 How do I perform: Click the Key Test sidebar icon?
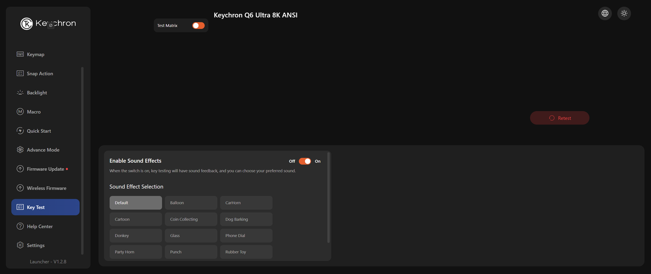pos(20,207)
